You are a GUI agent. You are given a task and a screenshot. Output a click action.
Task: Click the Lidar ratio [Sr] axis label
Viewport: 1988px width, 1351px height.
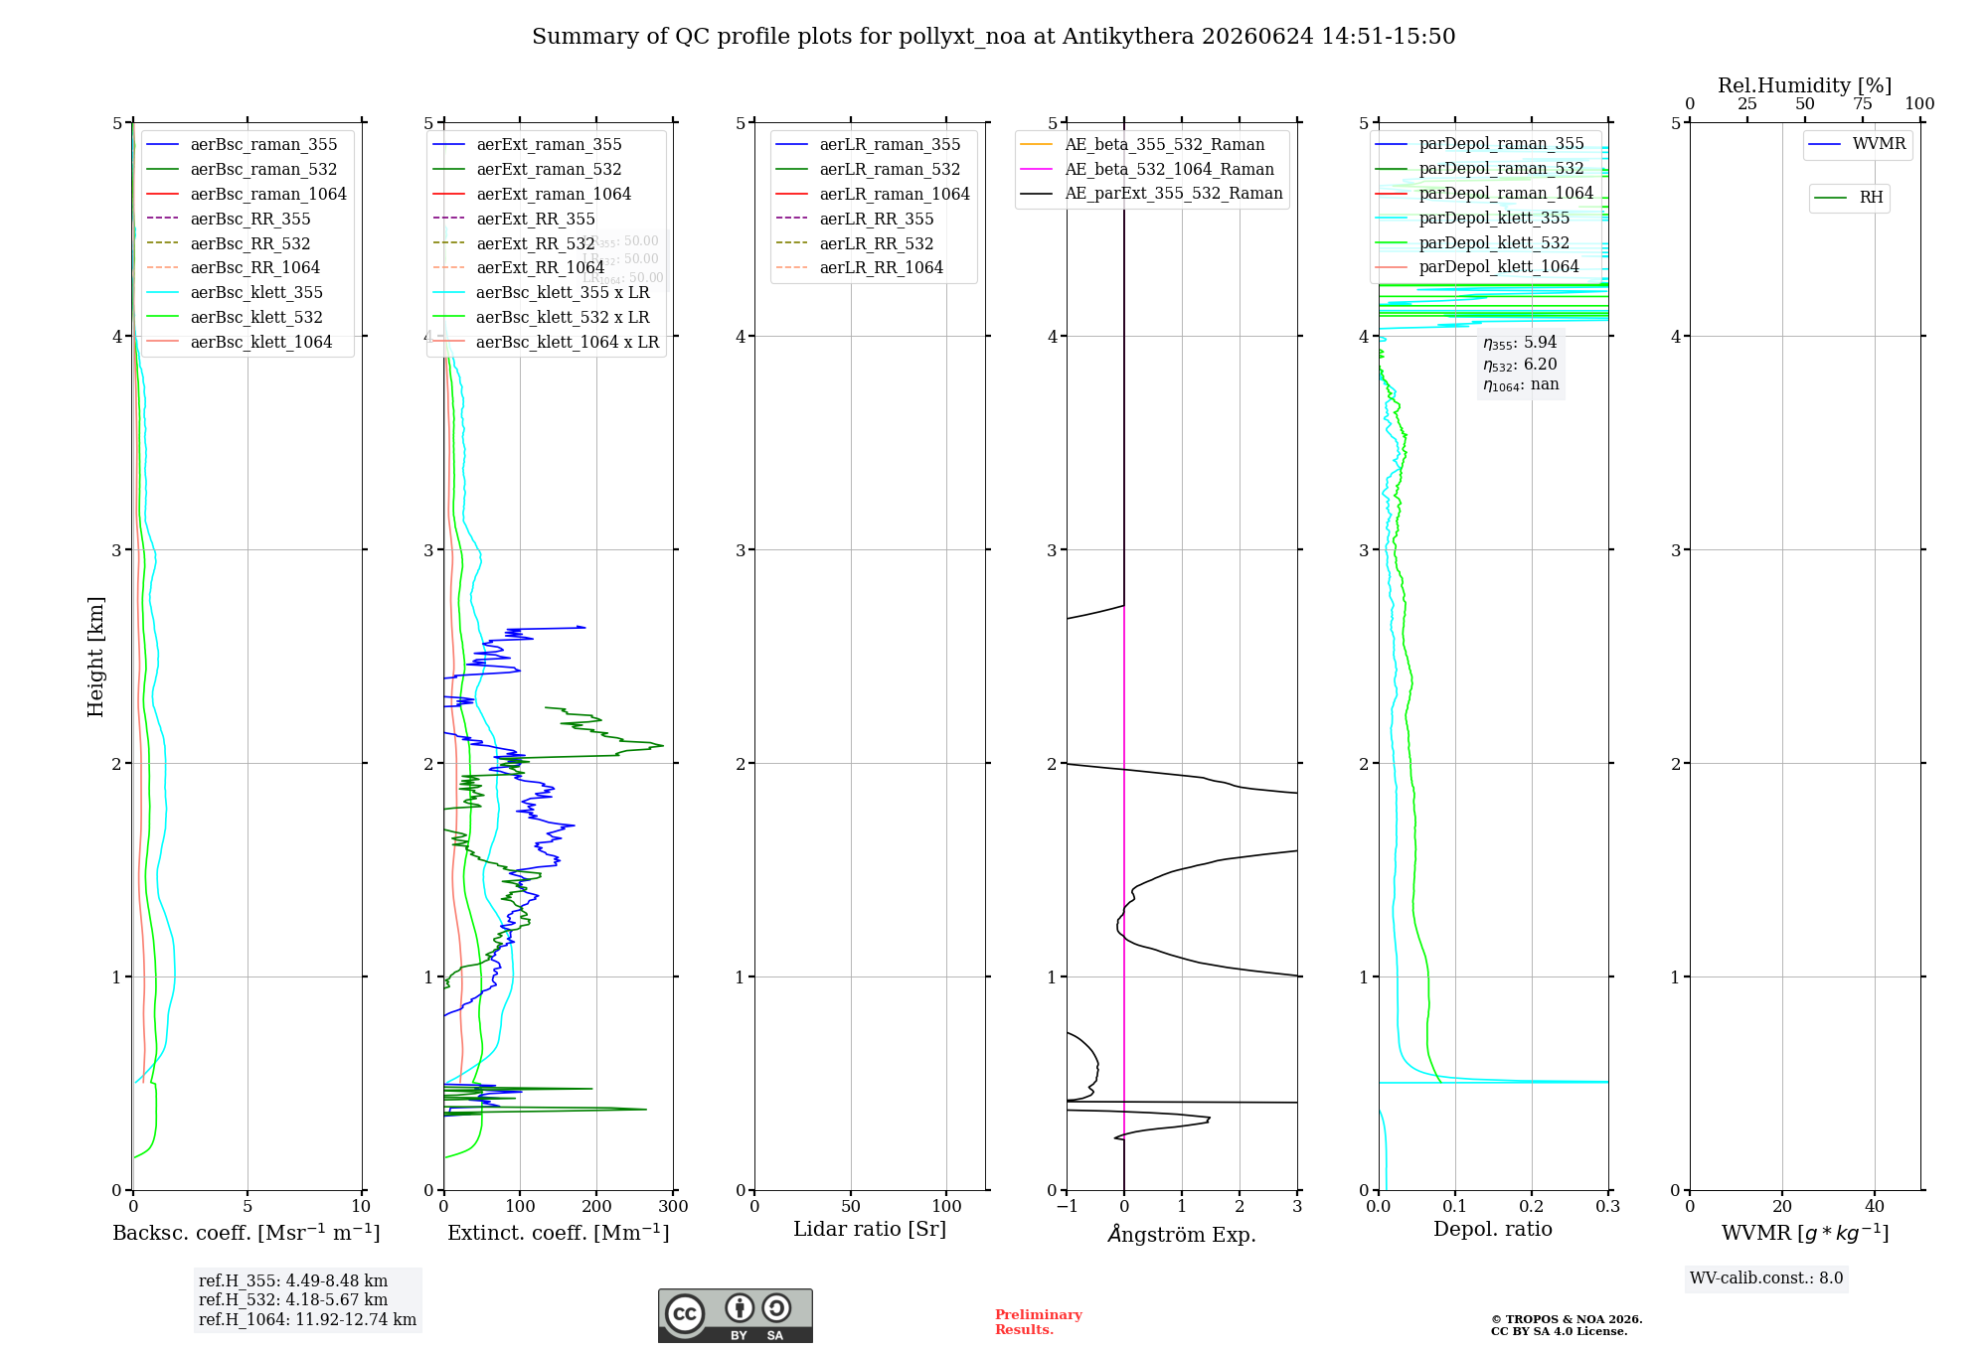coord(870,1230)
